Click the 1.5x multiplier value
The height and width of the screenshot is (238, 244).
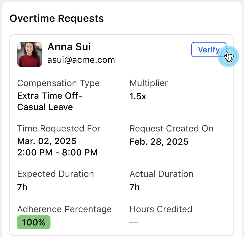pos(138,96)
